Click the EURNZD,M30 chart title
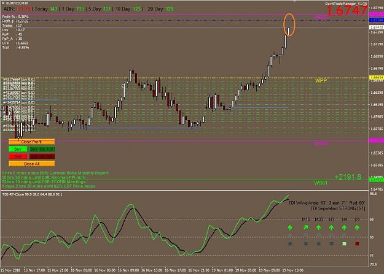This screenshot has width=384, height=274. 17,3
